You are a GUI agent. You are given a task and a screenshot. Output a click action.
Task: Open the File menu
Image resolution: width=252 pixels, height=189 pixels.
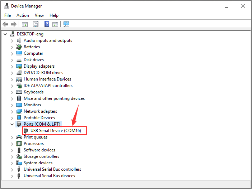coord(8,15)
